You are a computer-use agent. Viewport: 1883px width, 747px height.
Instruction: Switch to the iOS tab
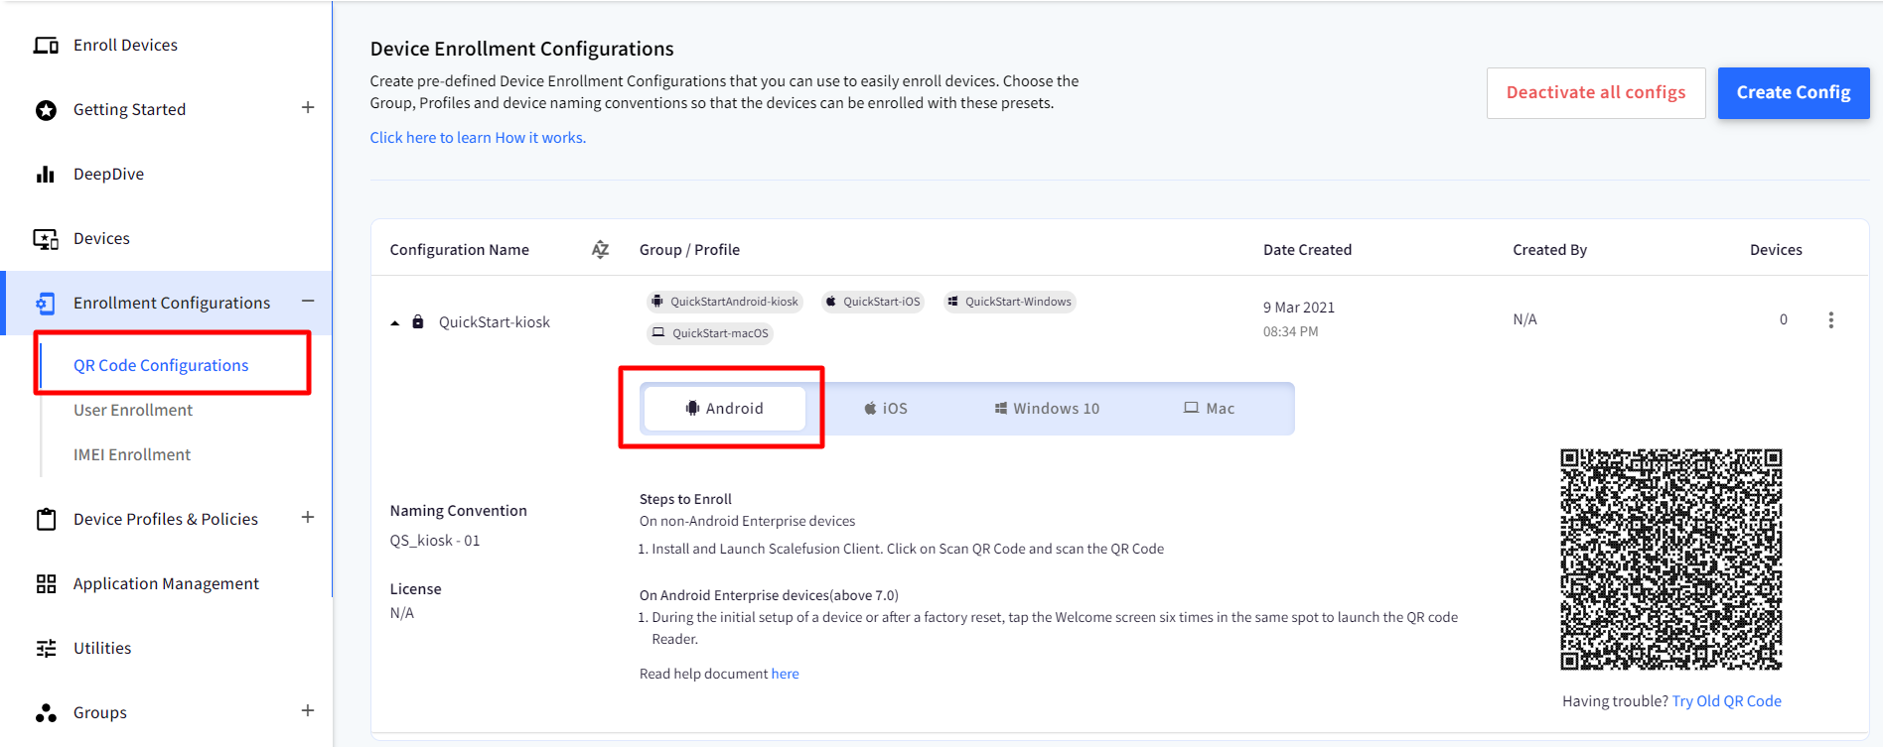click(885, 409)
